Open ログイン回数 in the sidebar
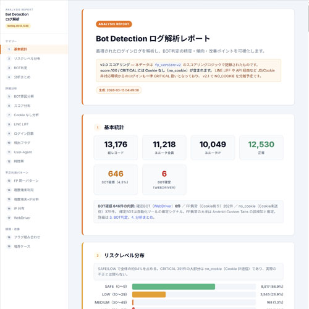This screenshot has height=309, width=309. point(34,133)
